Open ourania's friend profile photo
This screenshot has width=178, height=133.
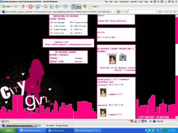point(112,60)
